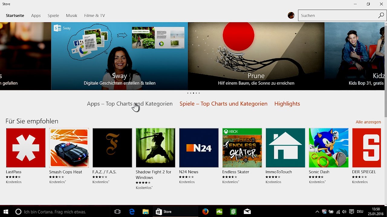Click the Cortana circle icon
Image resolution: width=387 pixels, height=217 pixels.
(x=18, y=212)
